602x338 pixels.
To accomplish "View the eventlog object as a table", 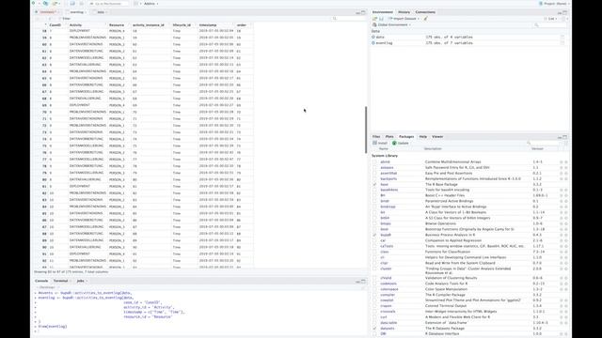I will [562, 43].
